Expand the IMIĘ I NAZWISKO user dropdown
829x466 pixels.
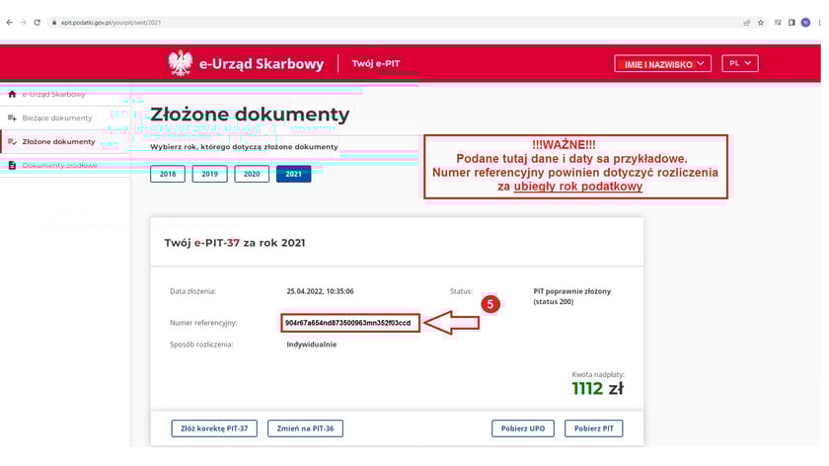[662, 63]
